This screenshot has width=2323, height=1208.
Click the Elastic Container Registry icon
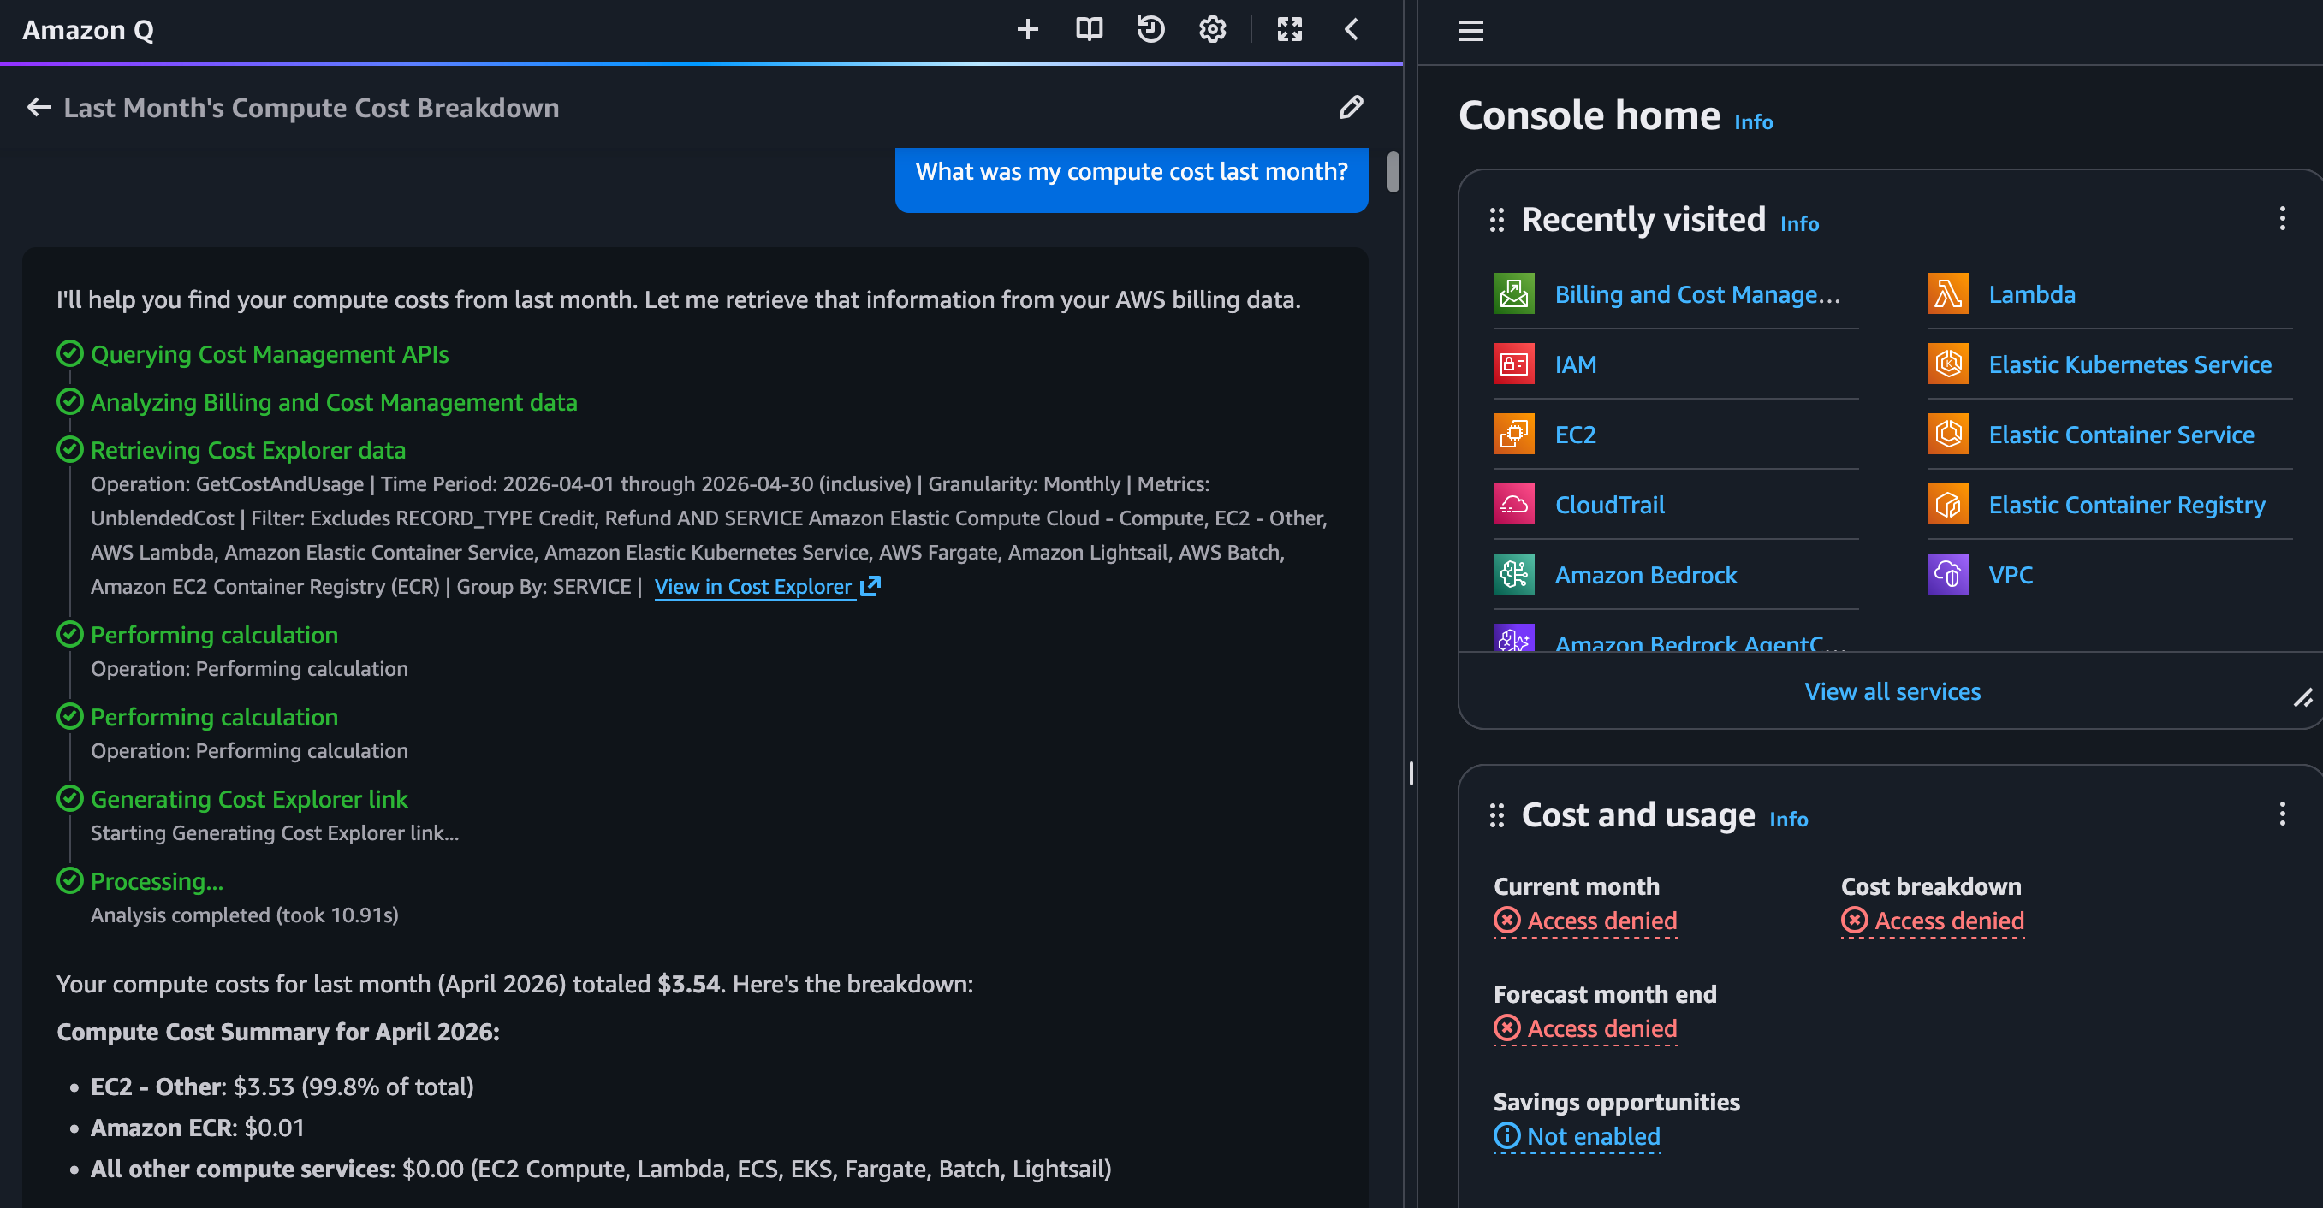[x=1948, y=505]
